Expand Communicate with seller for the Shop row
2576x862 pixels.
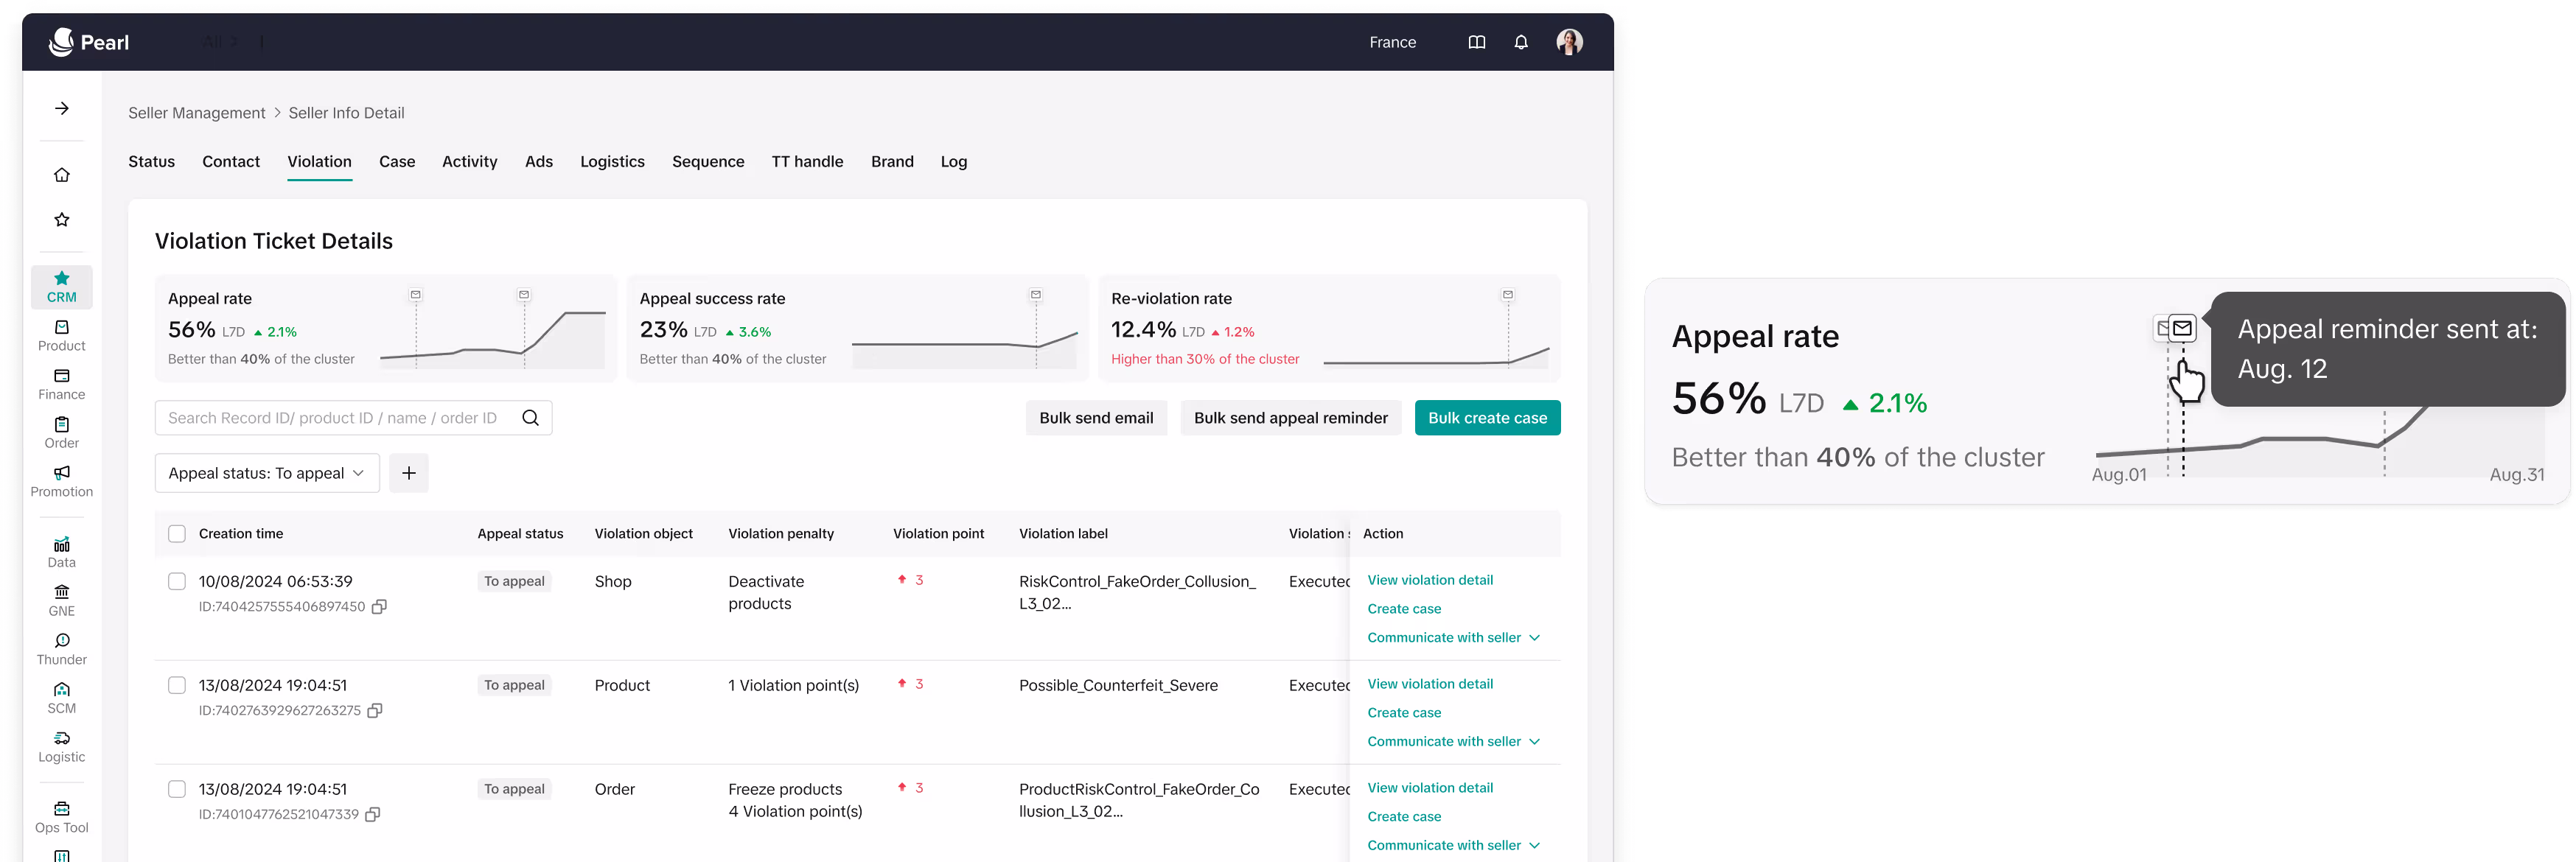(x=1453, y=637)
